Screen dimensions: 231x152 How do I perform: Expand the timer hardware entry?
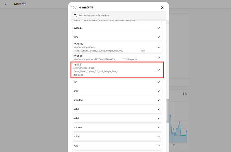pyautogui.click(x=117, y=37)
